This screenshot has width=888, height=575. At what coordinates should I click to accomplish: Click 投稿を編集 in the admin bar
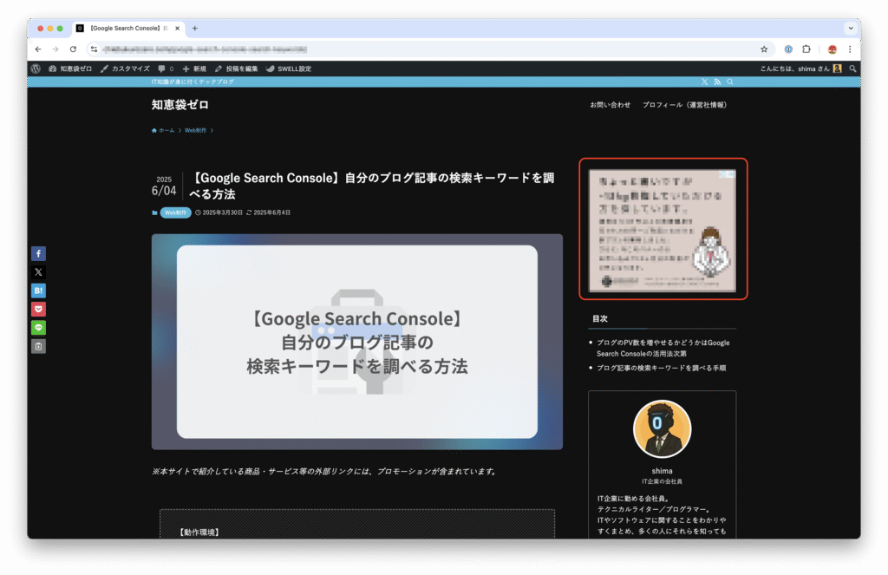236,69
